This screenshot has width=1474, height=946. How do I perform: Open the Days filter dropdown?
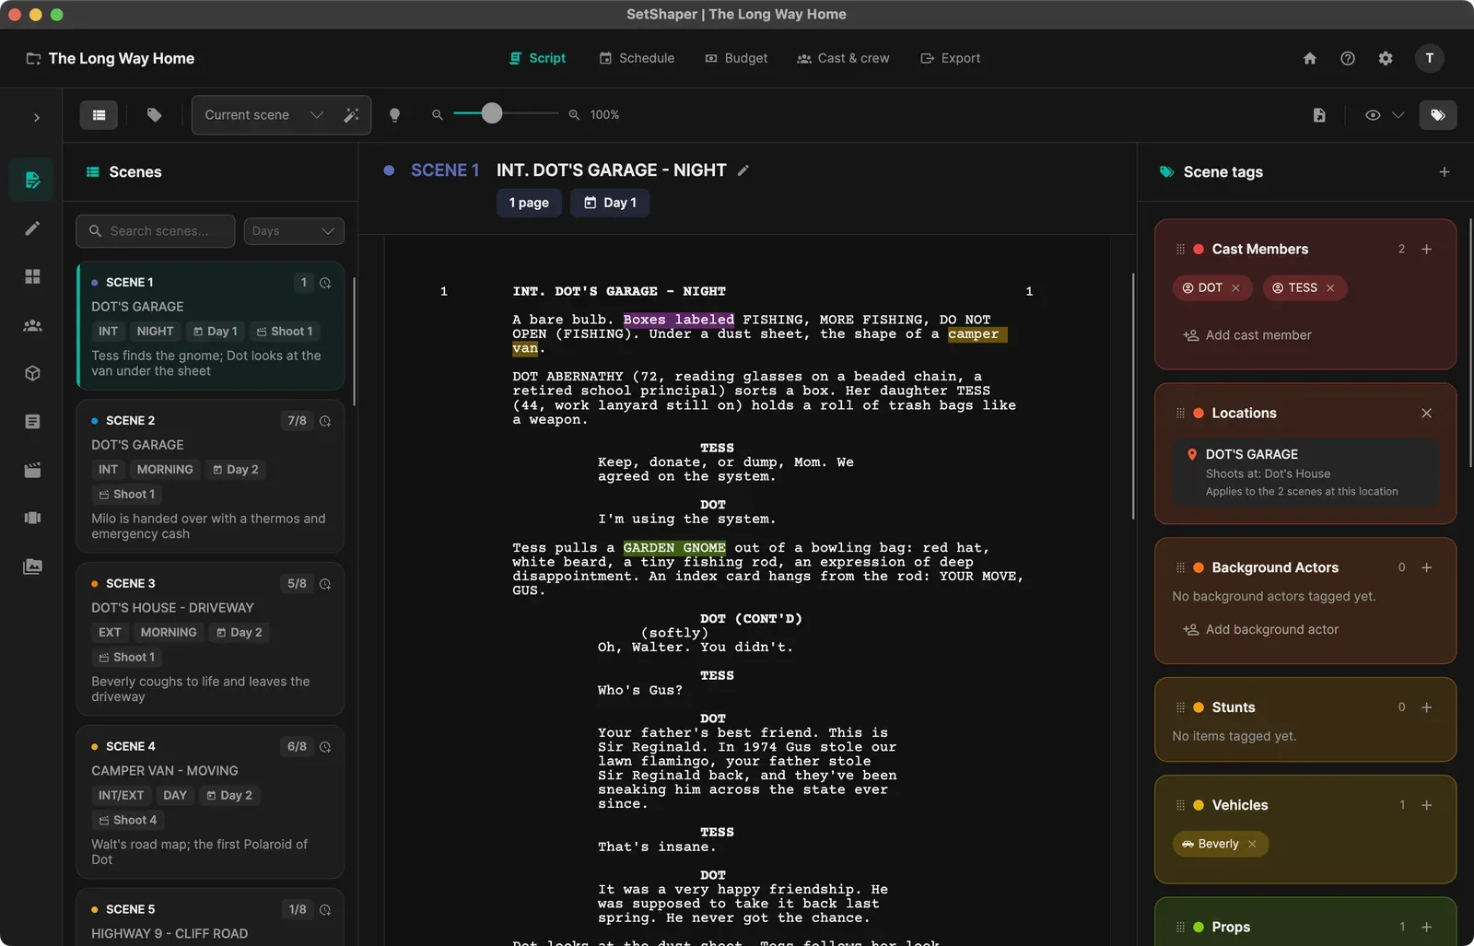(x=294, y=231)
